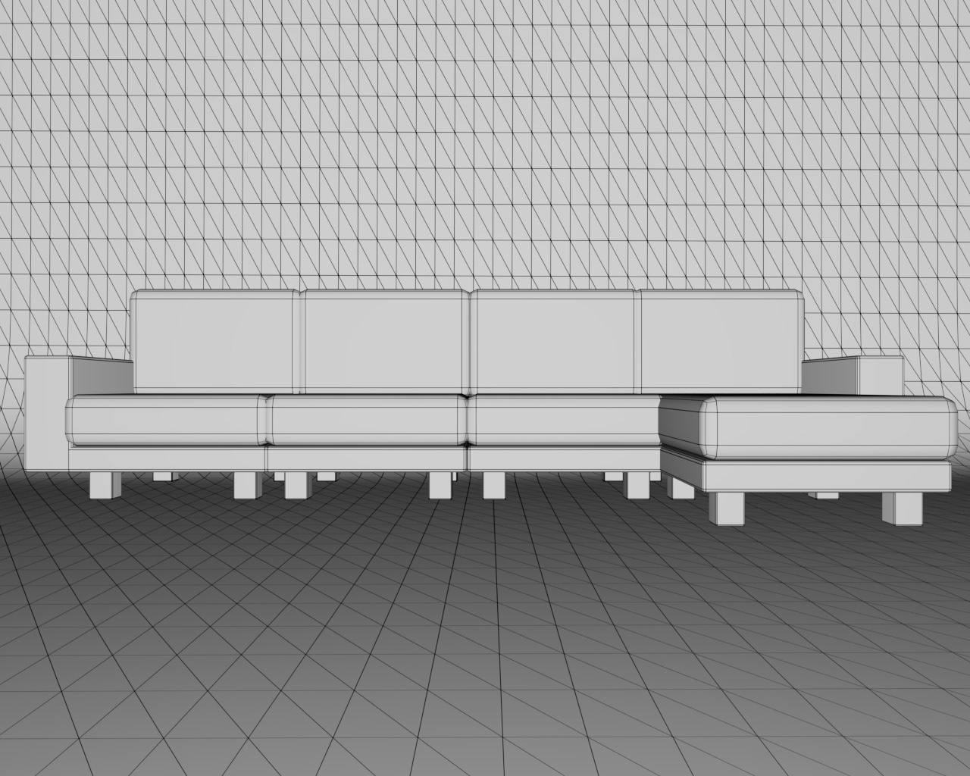
Task: Select the middle seat cushion
Action: click(x=367, y=419)
